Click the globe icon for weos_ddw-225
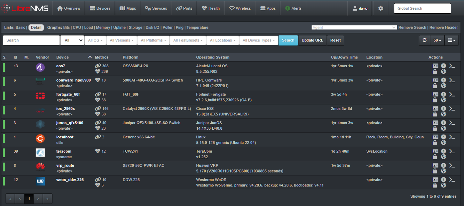This screenshot has height=206, width=464. click(x=443, y=185)
